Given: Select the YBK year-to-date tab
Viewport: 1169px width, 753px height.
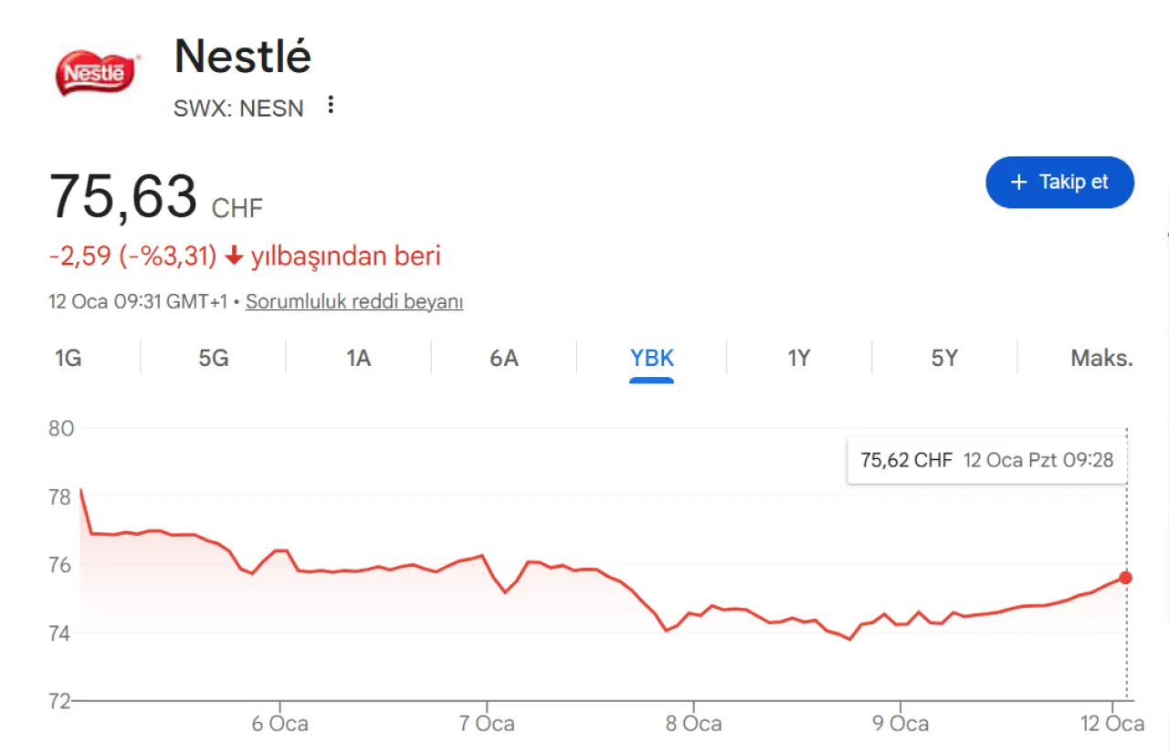Looking at the screenshot, I should [x=651, y=358].
